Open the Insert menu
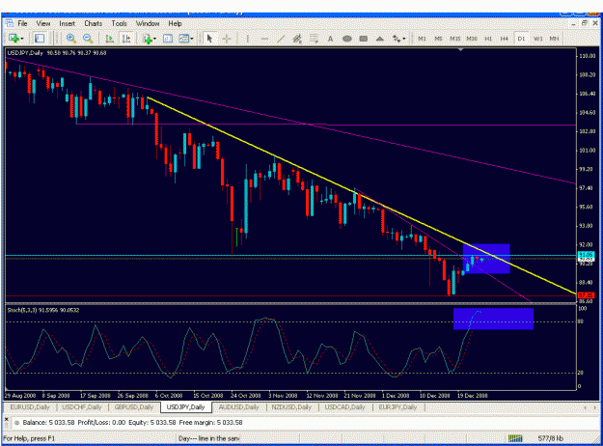 click(67, 23)
